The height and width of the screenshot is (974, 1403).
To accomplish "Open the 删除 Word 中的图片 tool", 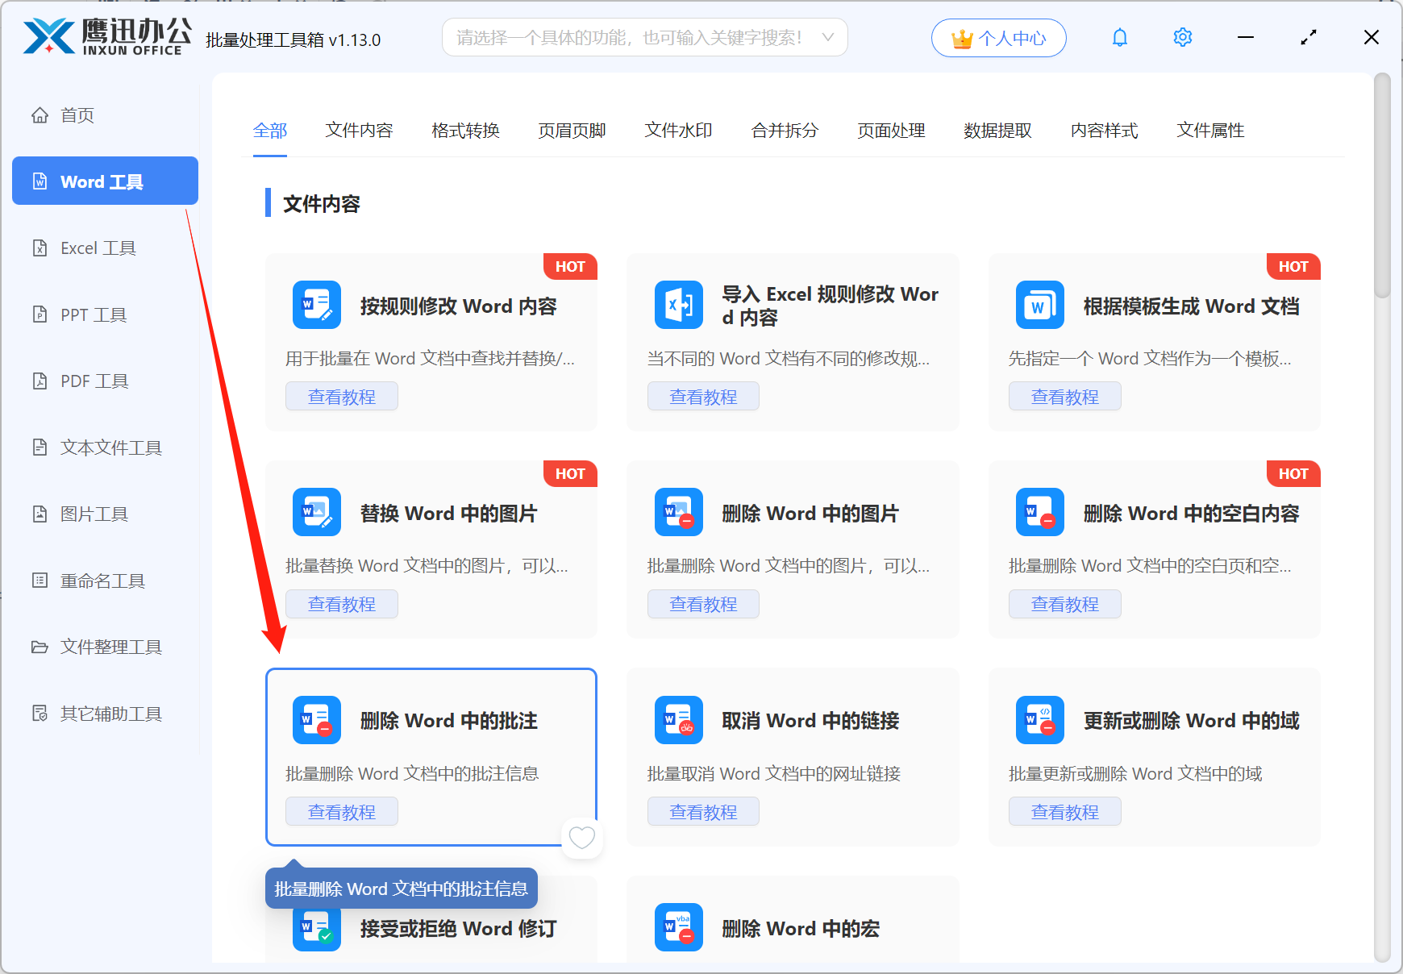I will pyautogui.click(x=810, y=513).
